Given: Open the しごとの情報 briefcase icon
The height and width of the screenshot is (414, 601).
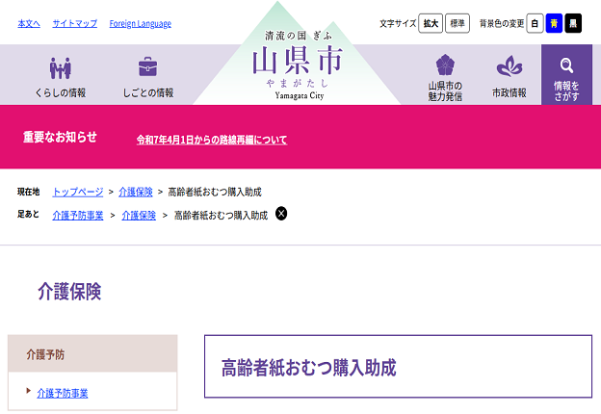Looking at the screenshot, I should pos(147,67).
